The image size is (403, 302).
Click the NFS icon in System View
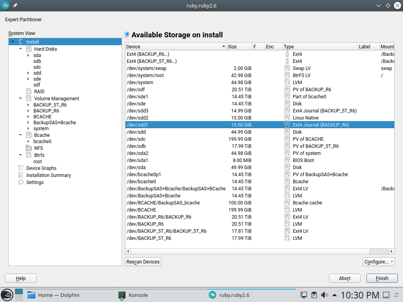pyautogui.click(x=29, y=148)
